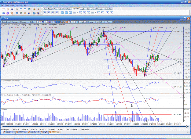Screen dimensions: 191x139
Task: Click the Data Show button
Action: tap(6, 22)
